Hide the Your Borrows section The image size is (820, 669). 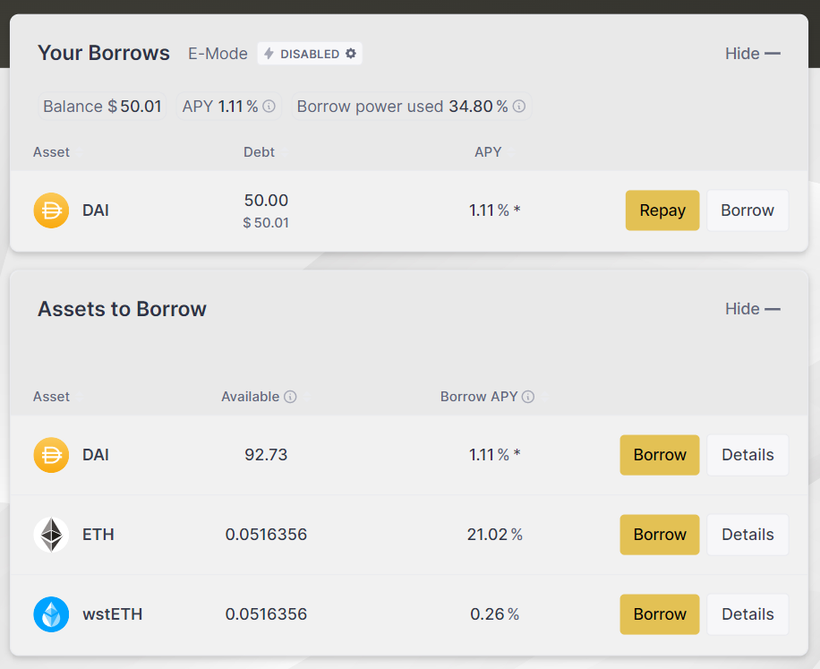753,54
